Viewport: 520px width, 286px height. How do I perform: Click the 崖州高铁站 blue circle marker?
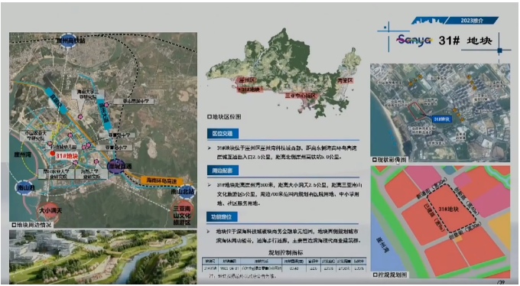pyautogui.click(x=69, y=41)
